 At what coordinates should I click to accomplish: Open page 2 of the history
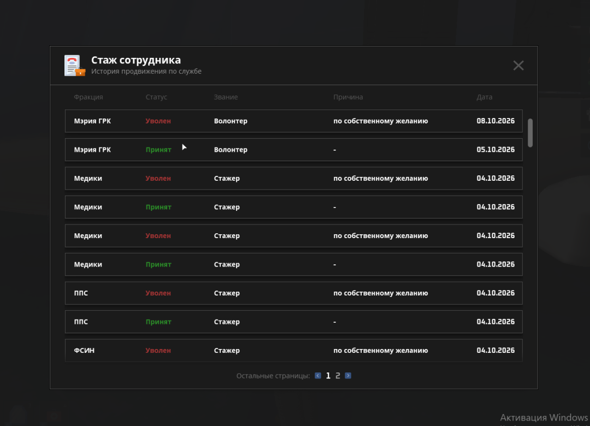click(338, 376)
